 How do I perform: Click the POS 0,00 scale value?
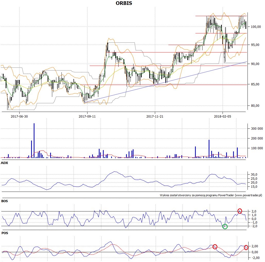255,252
